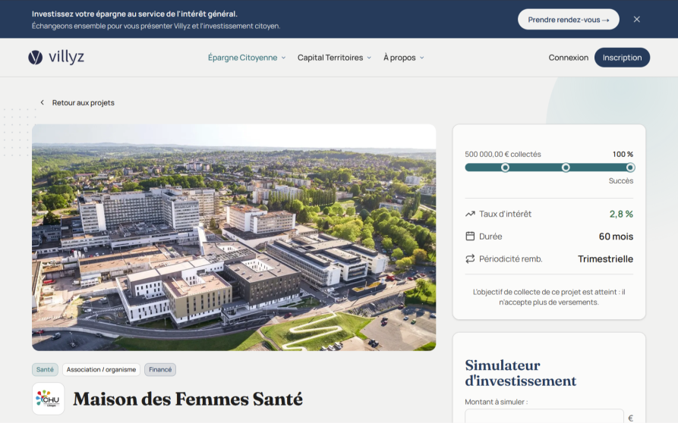Screen dimensions: 678x423
Task: Click the Taux d'intérêt trend icon
Action: tap(470, 214)
